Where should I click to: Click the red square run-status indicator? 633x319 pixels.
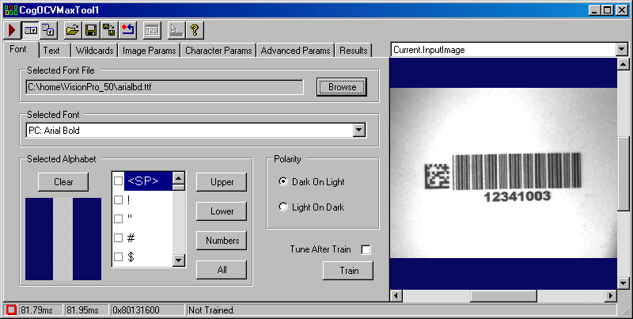coord(11,310)
